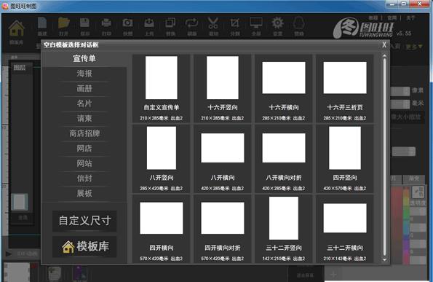This screenshot has width=433, height=282.
Task: Click the scrollbar down arrow in template list
Action: [384, 259]
